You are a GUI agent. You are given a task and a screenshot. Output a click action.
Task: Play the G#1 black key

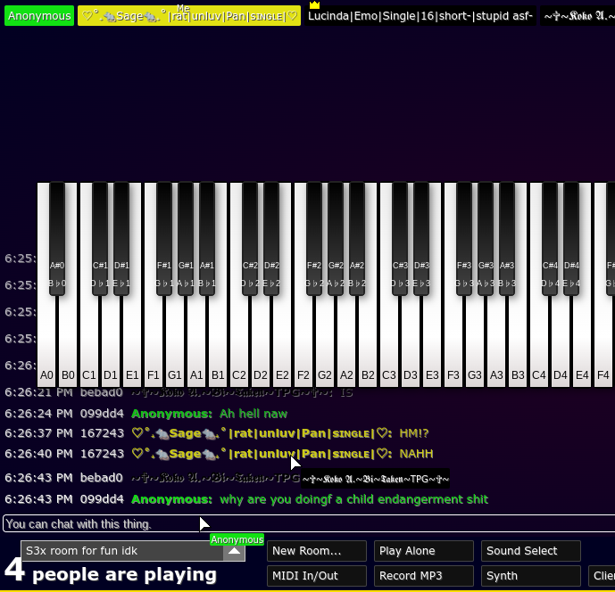click(186, 239)
